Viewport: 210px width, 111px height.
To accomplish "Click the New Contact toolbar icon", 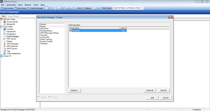I will [x=2, y=8].
